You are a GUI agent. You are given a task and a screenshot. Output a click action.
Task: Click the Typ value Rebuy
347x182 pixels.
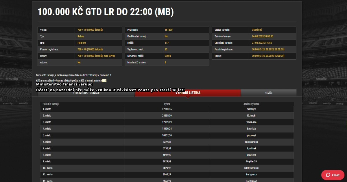pyautogui.click(x=81, y=37)
